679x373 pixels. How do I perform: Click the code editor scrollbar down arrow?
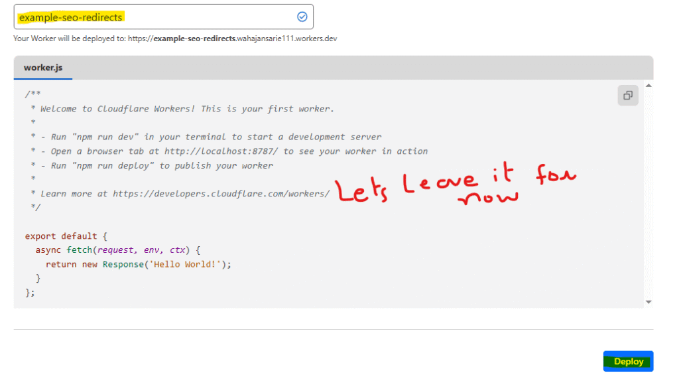[x=648, y=302]
